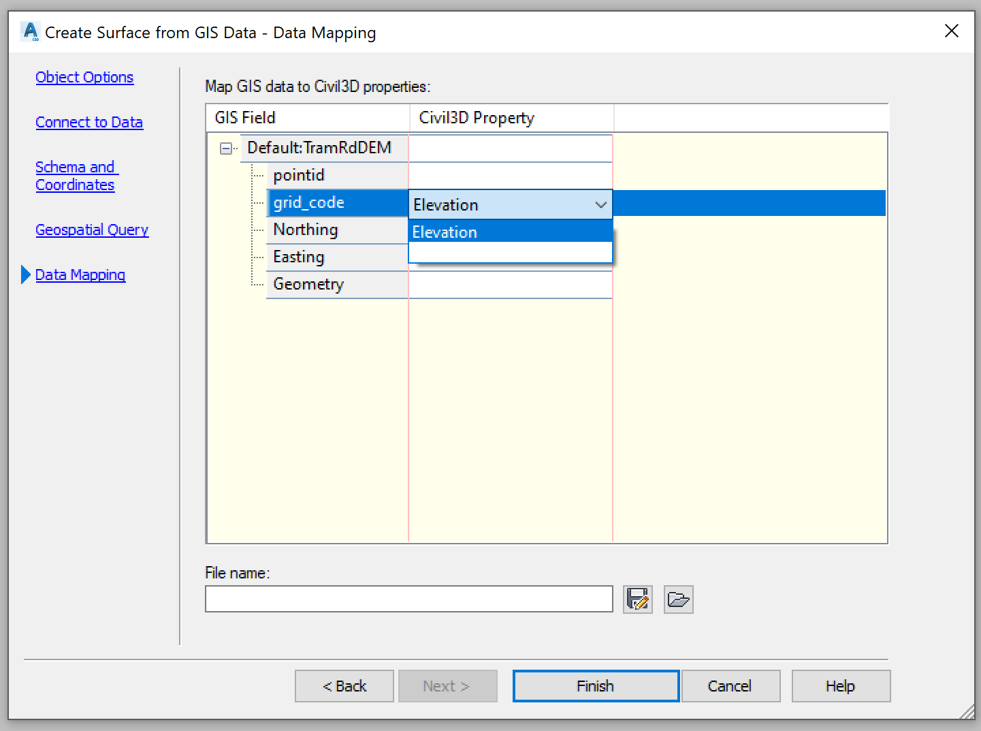Go to Schema and Coordinates section
This screenshot has width=981, height=731.
coord(76,175)
